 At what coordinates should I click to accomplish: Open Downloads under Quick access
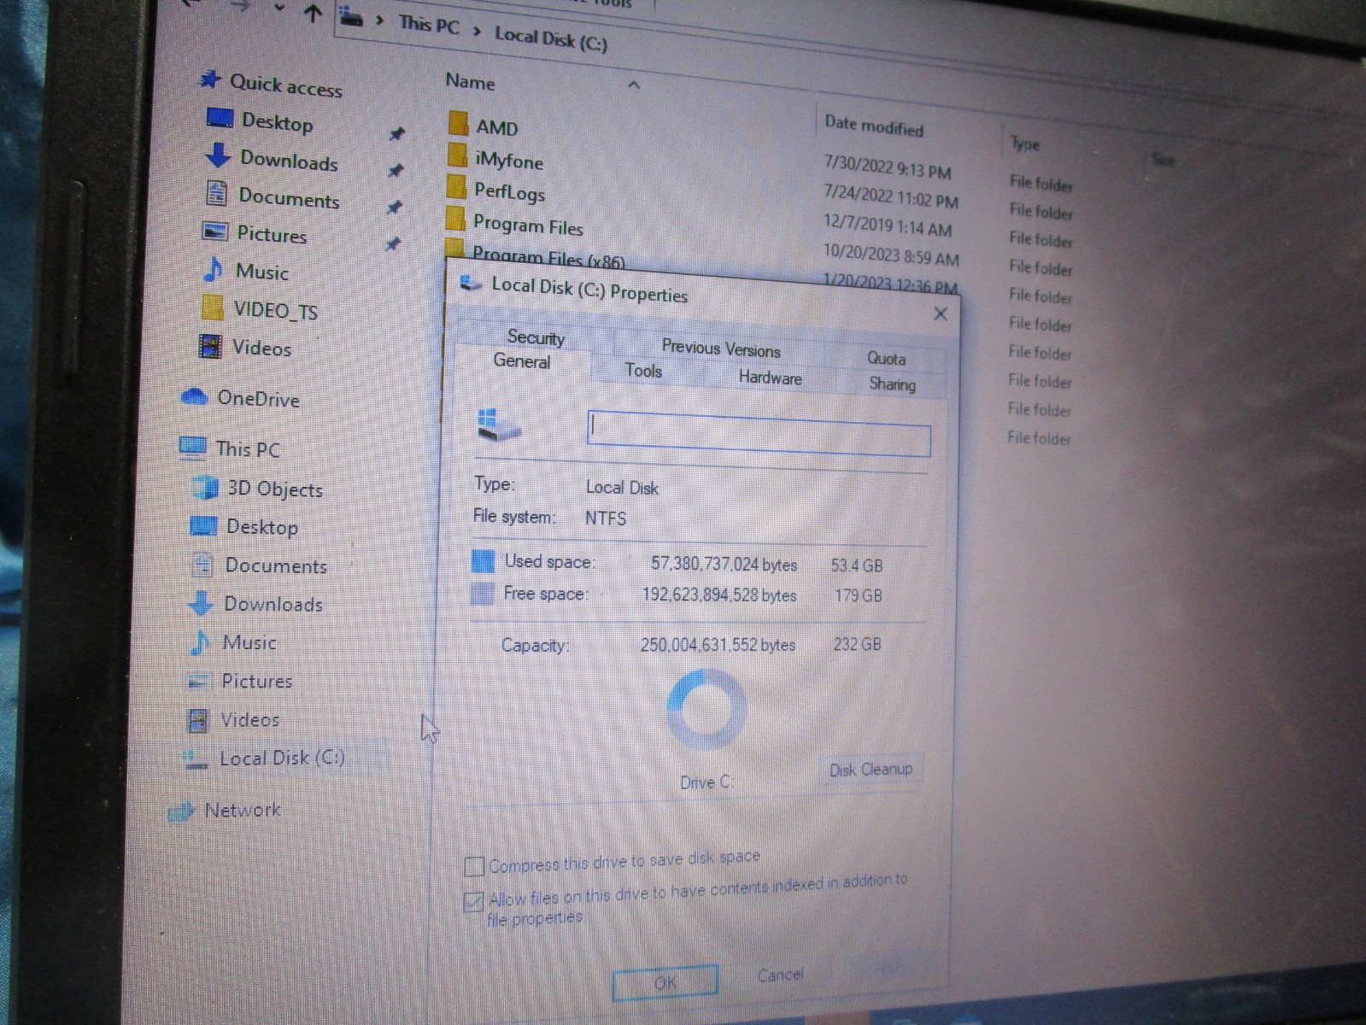288,161
